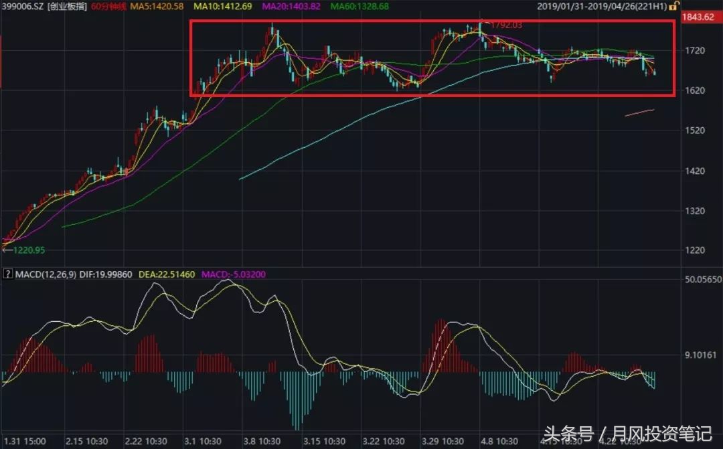Click the 9.10161 MACD axis value
The width and height of the screenshot is (723, 449).
(x=701, y=355)
